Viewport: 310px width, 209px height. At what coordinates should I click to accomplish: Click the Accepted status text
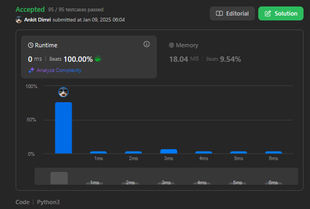tap(30, 10)
